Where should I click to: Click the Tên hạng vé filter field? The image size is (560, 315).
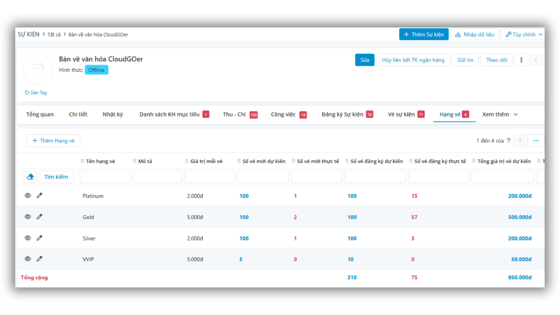click(x=105, y=177)
